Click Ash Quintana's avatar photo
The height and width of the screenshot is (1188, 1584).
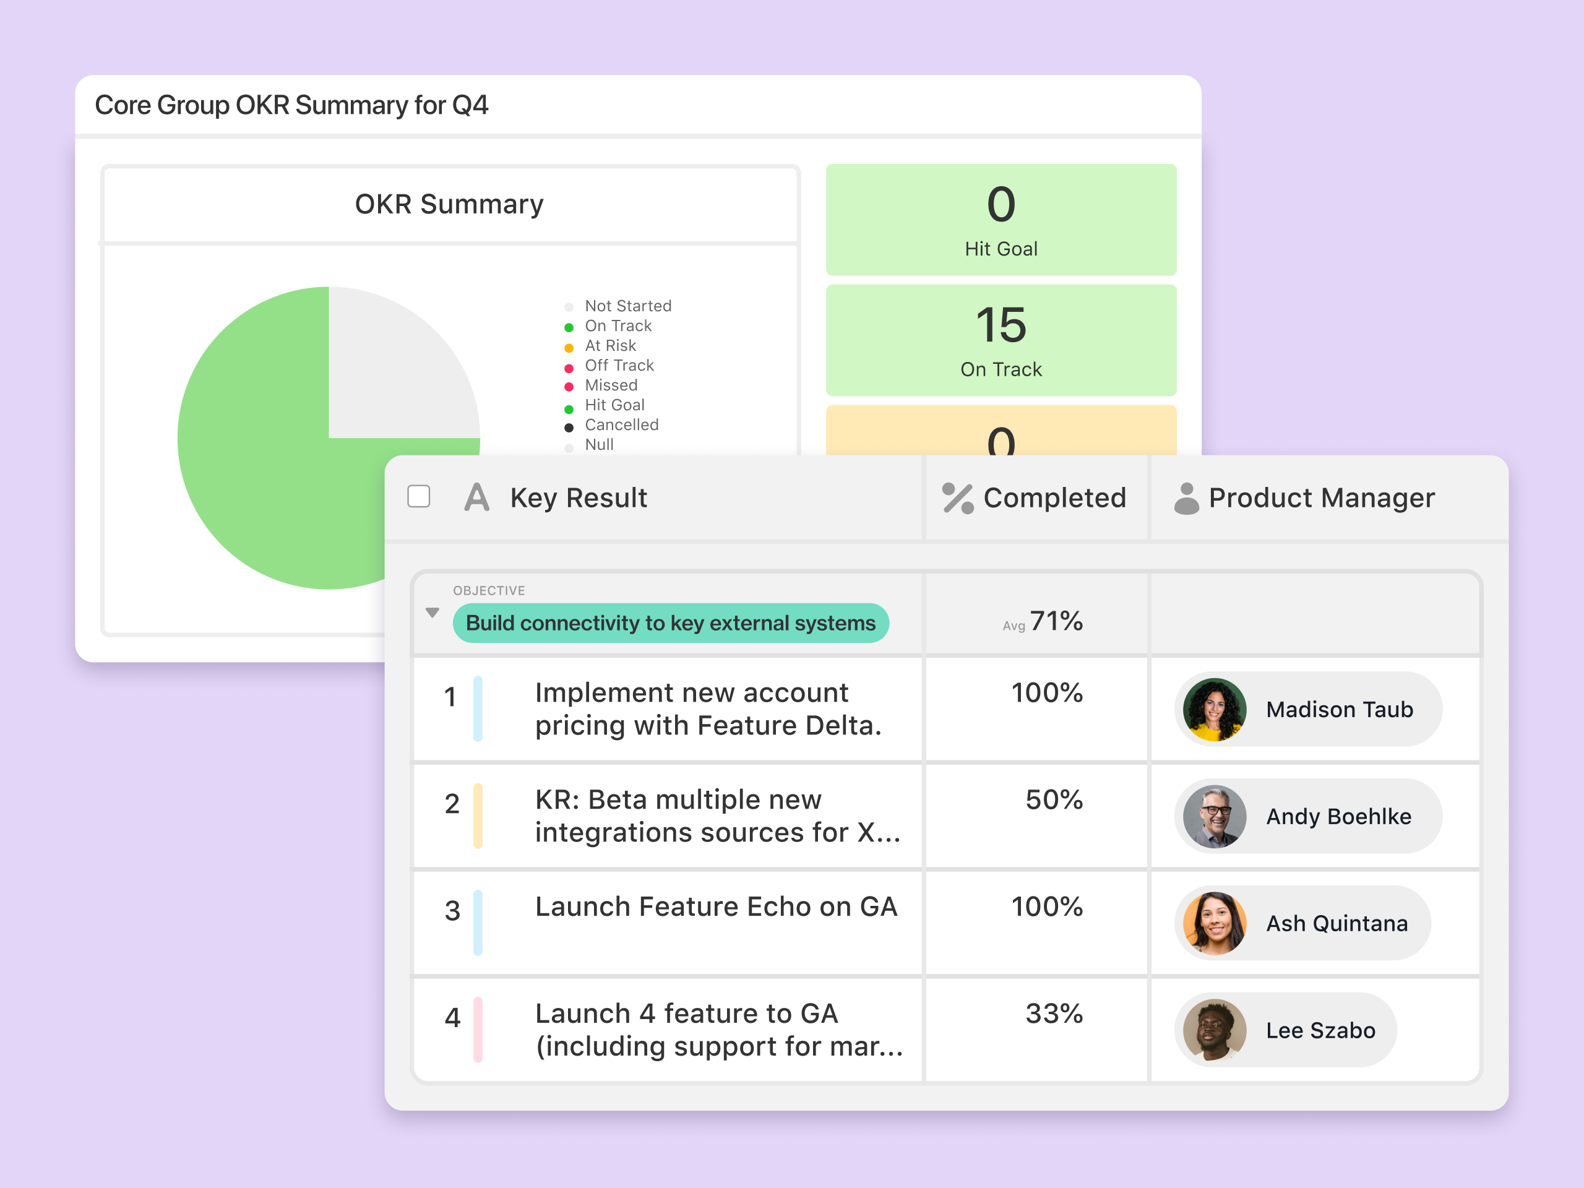(x=1215, y=923)
